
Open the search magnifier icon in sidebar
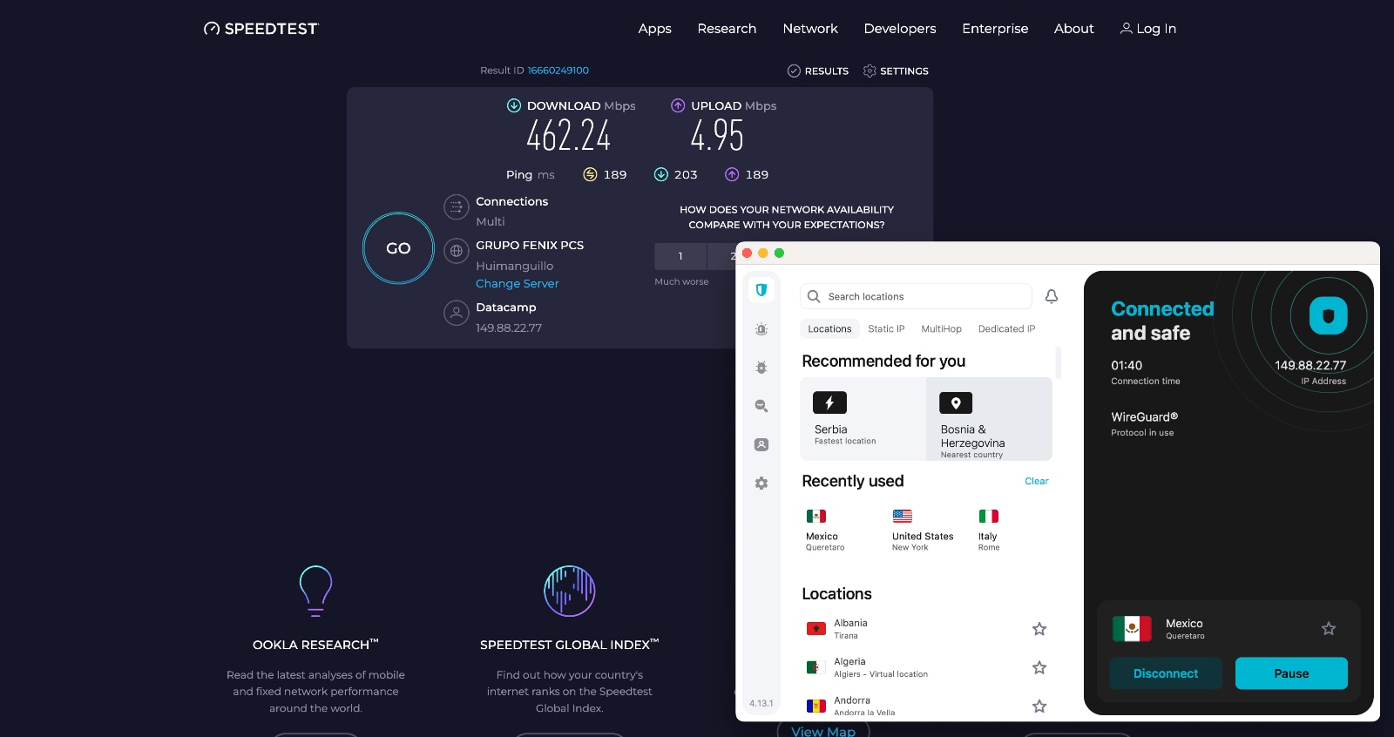click(x=761, y=406)
